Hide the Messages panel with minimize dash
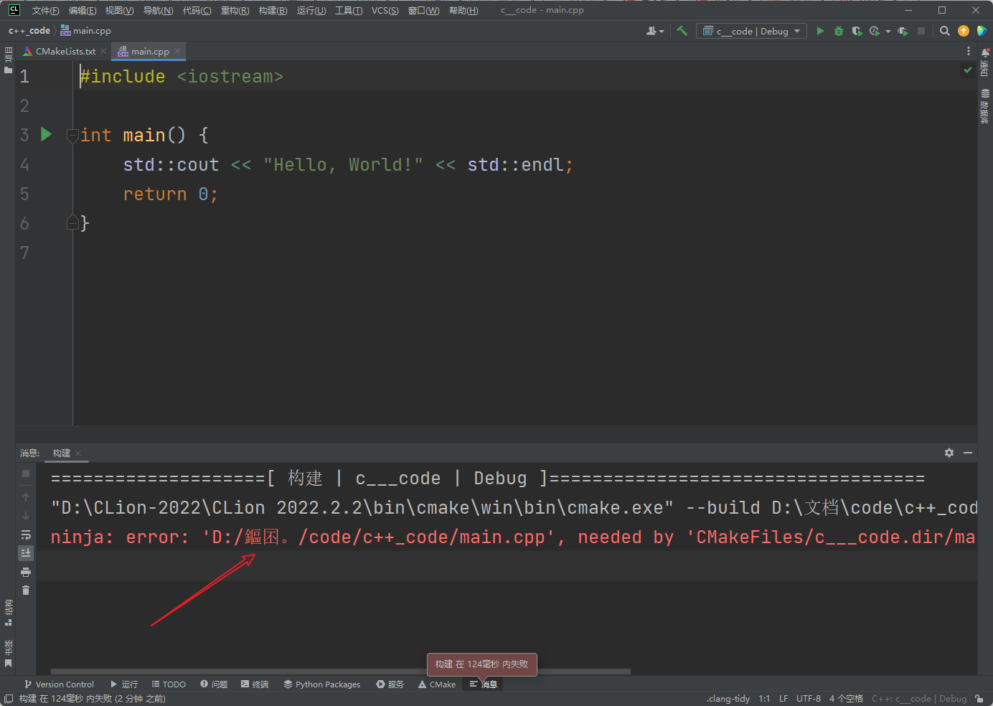The height and width of the screenshot is (706, 993). click(968, 453)
